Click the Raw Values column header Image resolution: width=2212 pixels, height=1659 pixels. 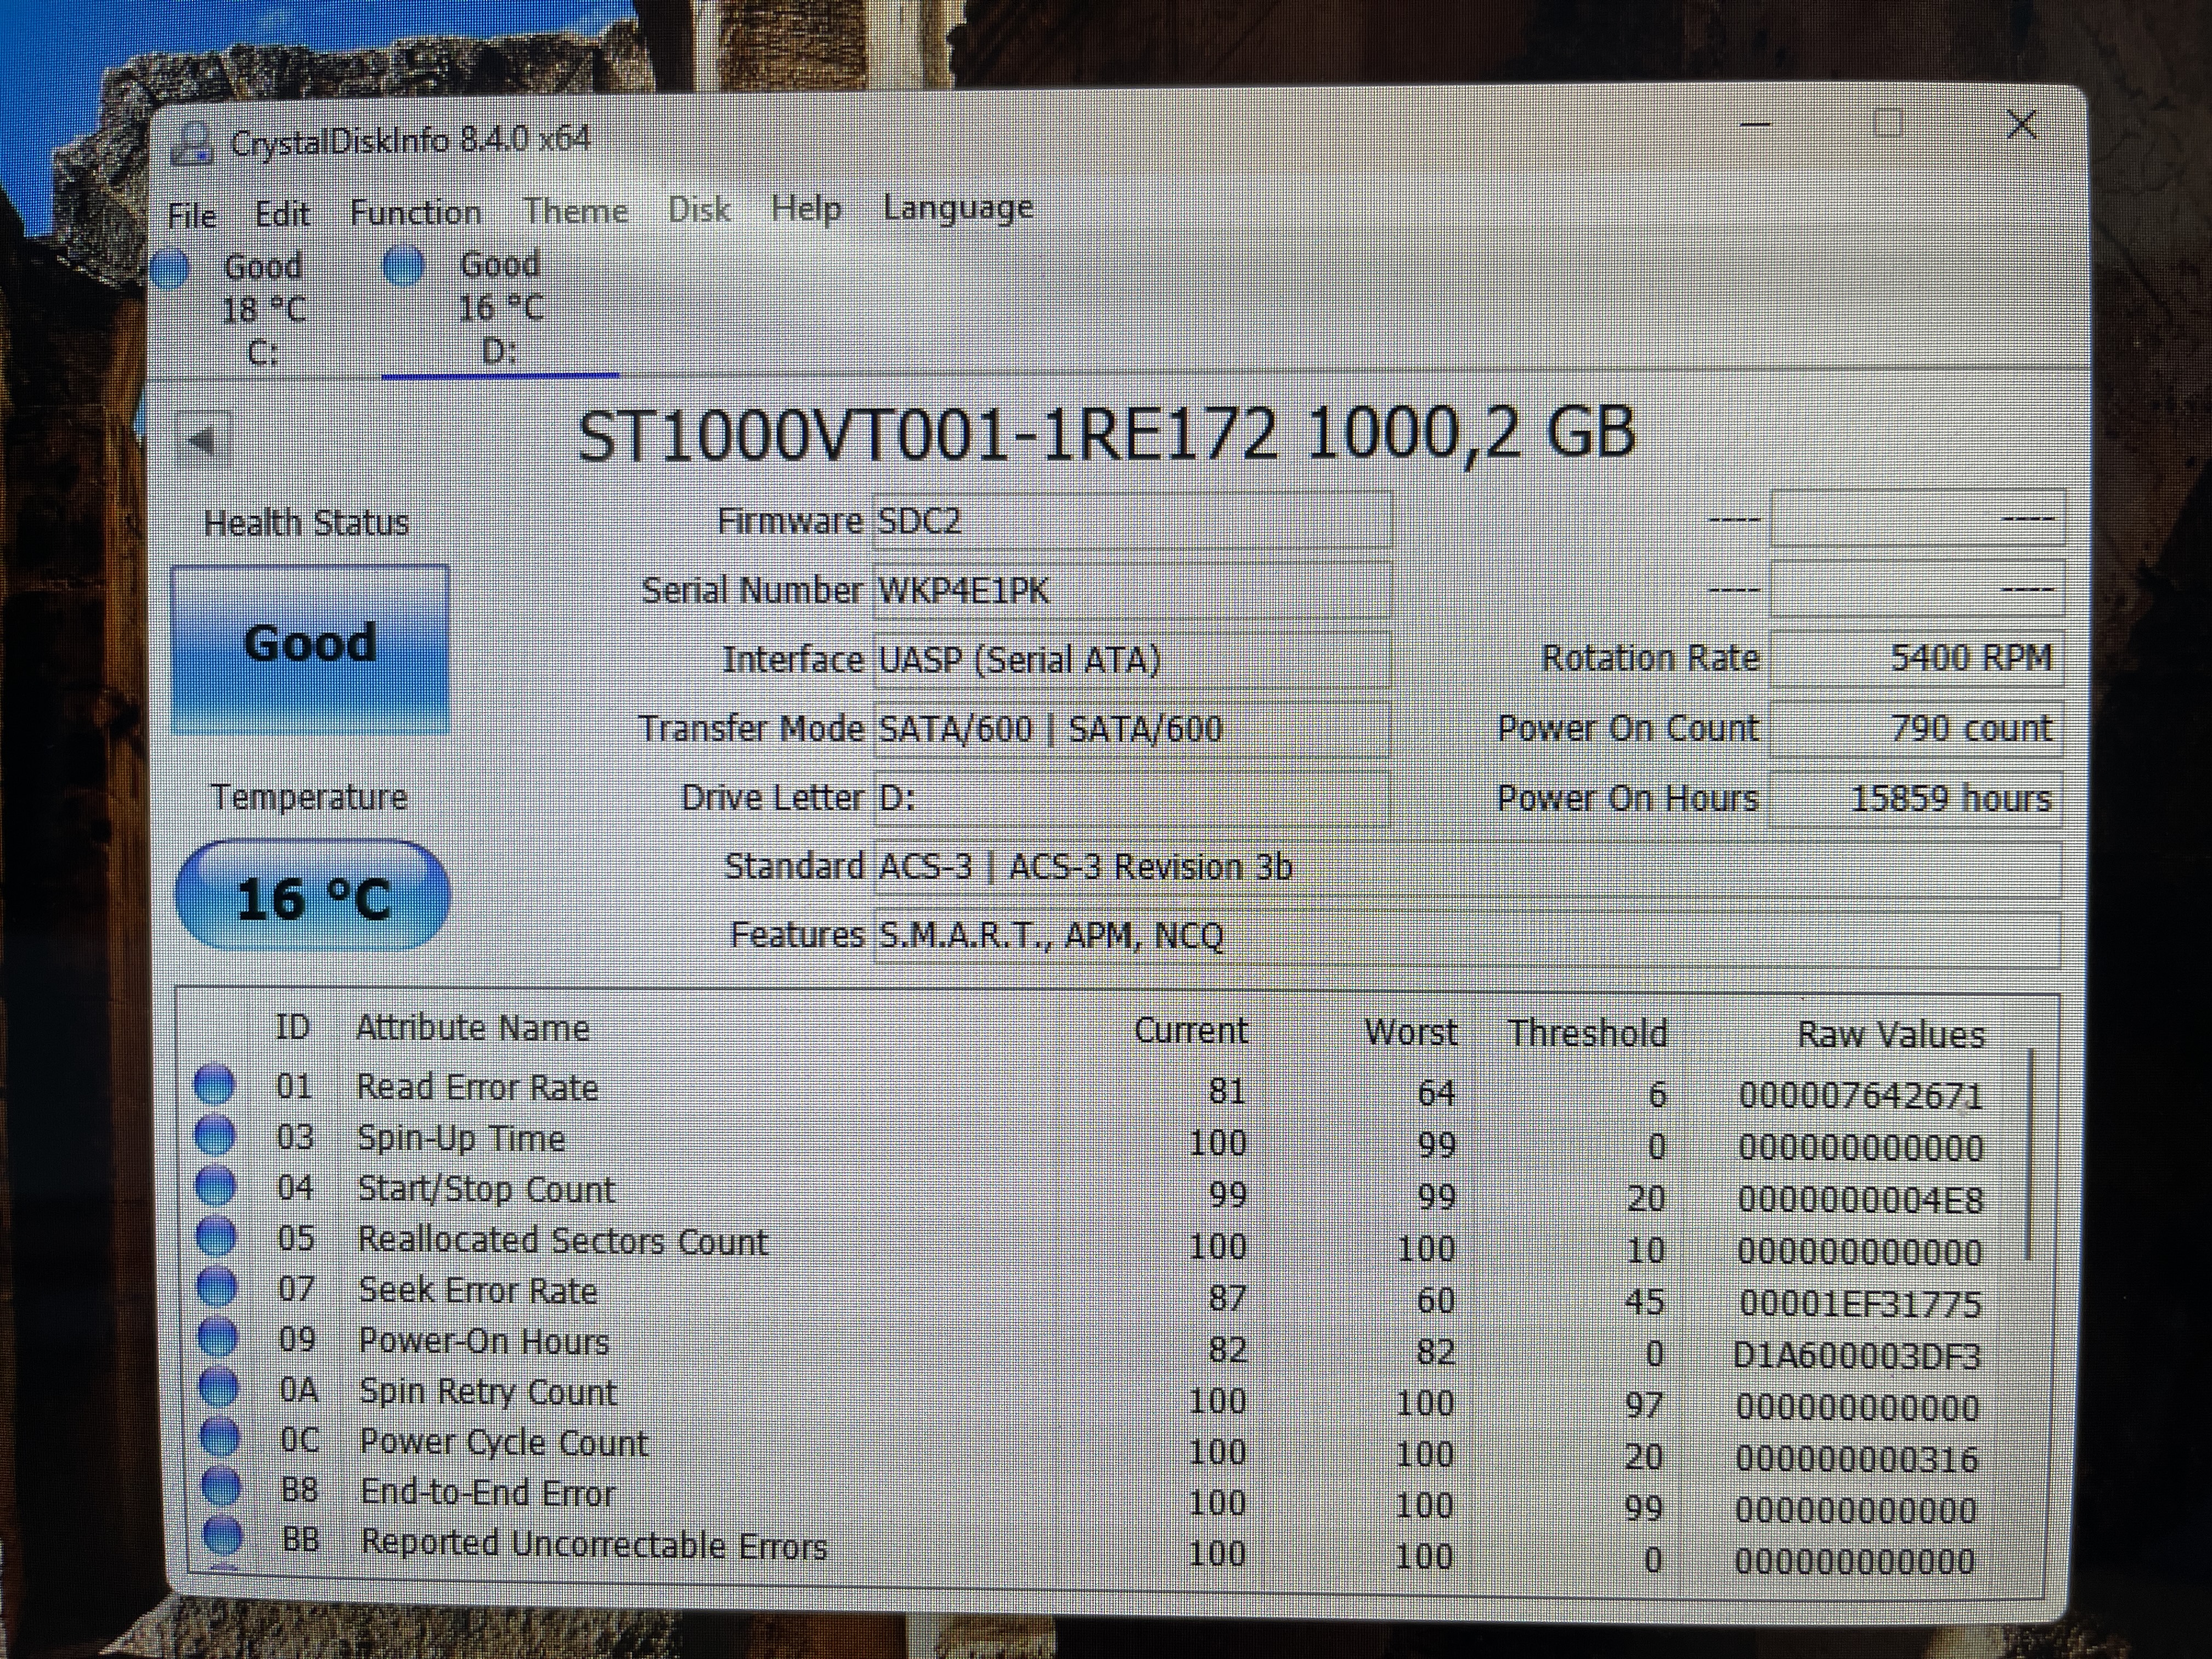coord(1890,1034)
